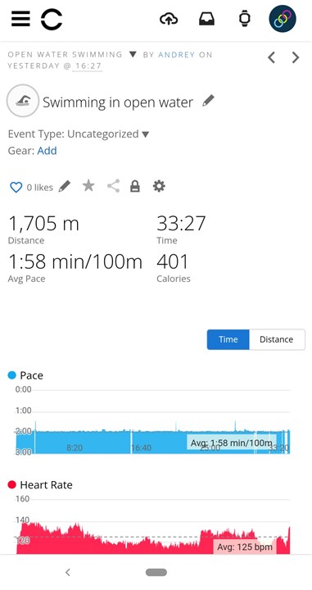Expand the Event Type Uncategorized dropdown
The height and width of the screenshot is (590, 312).
[146, 134]
